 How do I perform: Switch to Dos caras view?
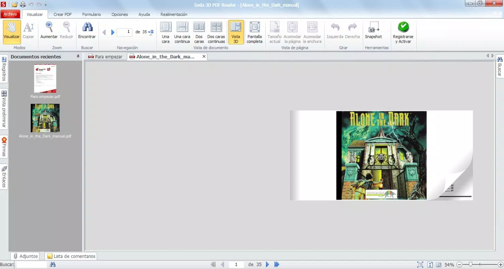point(199,32)
